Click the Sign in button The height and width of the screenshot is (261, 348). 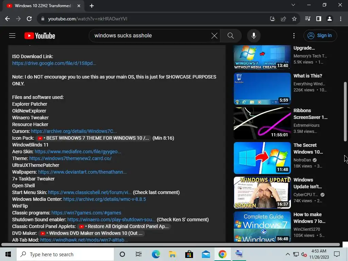click(x=320, y=35)
